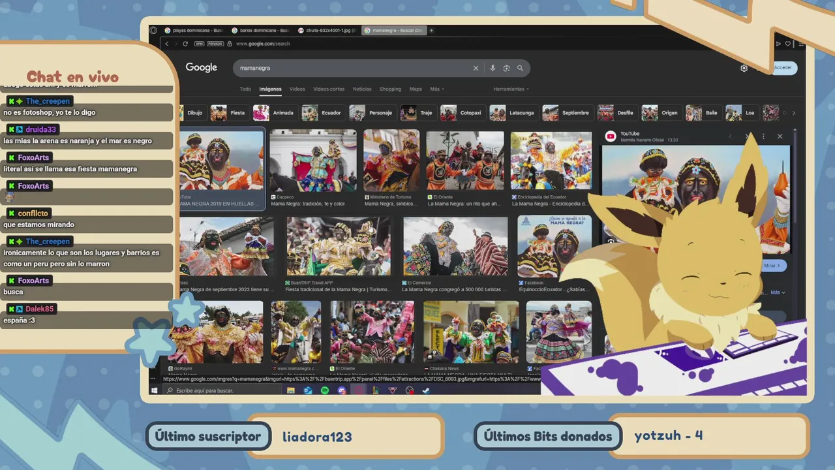Show the previous image in the preview panel
The height and width of the screenshot is (470, 835).
[730, 136]
